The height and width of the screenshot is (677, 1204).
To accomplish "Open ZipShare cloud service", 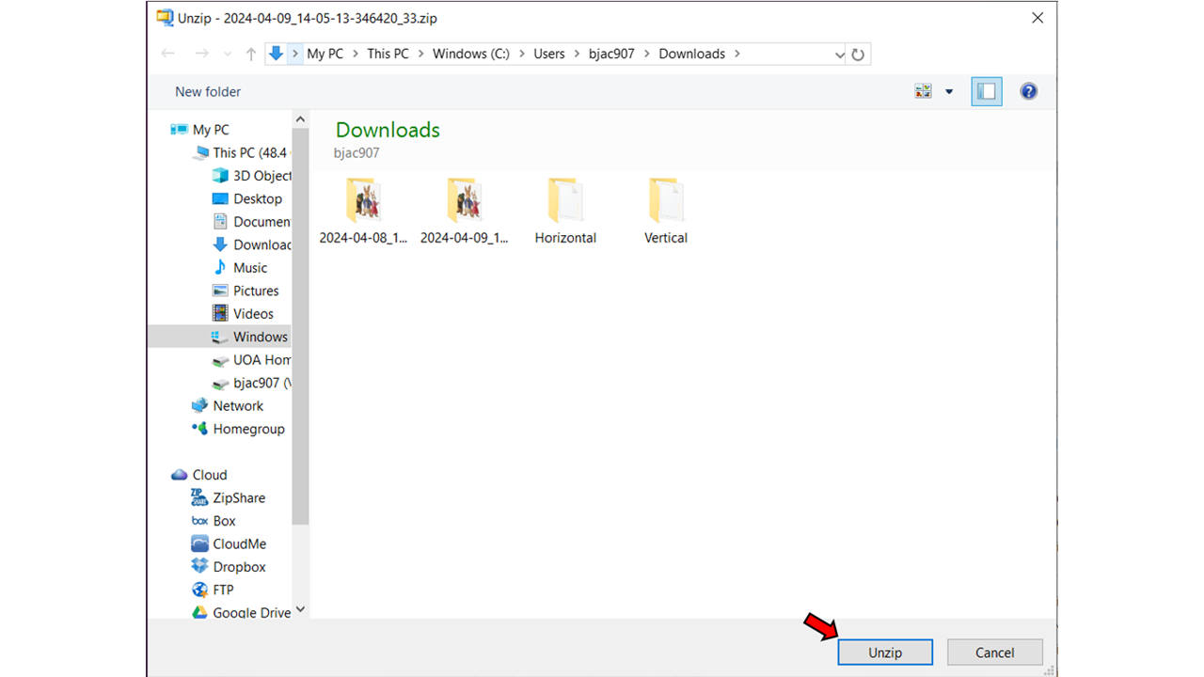I will [x=229, y=498].
